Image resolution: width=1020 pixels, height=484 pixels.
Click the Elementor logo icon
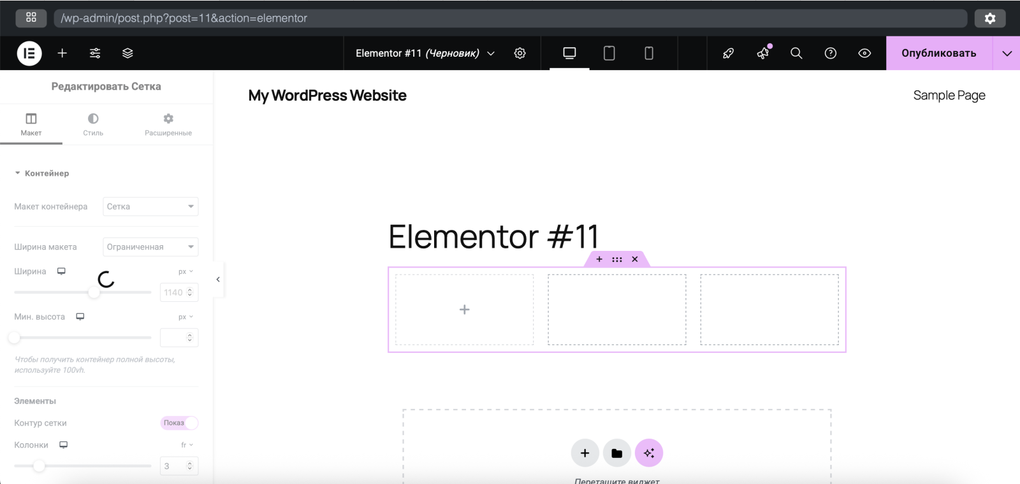pyautogui.click(x=29, y=53)
